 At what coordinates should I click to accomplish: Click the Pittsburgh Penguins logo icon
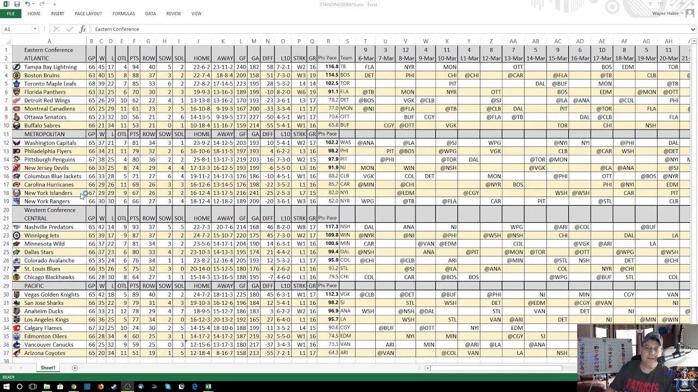coord(17,160)
